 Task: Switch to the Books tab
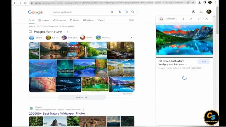click(75, 20)
